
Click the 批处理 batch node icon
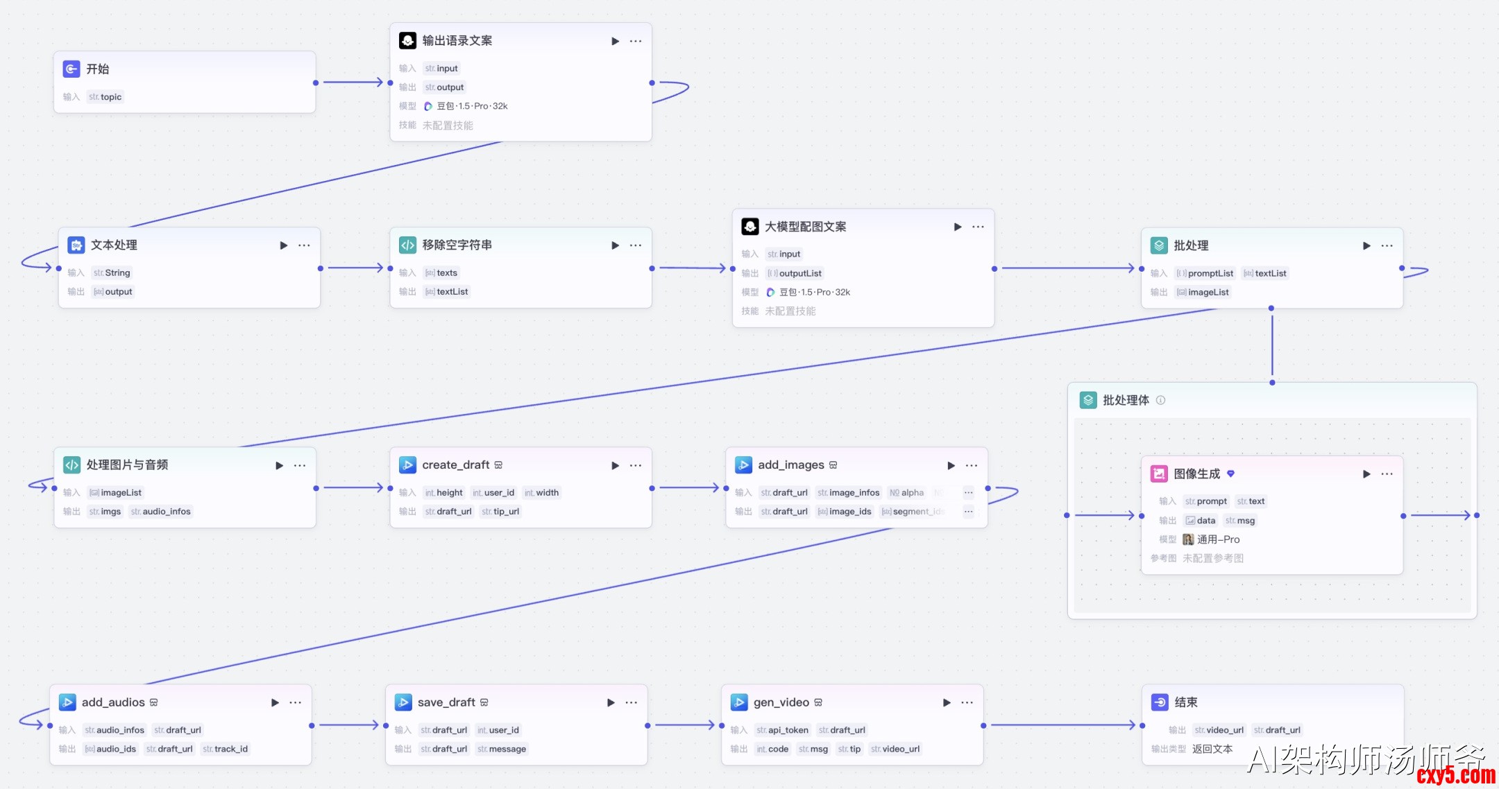(x=1159, y=245)
